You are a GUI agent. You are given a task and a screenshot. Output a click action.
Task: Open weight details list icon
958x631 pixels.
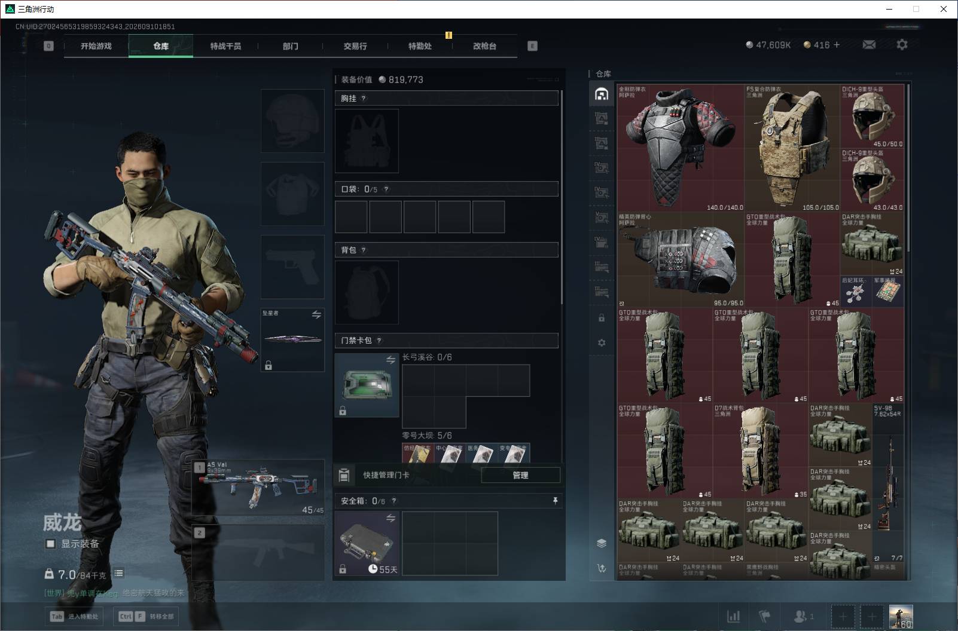point(119,573)
